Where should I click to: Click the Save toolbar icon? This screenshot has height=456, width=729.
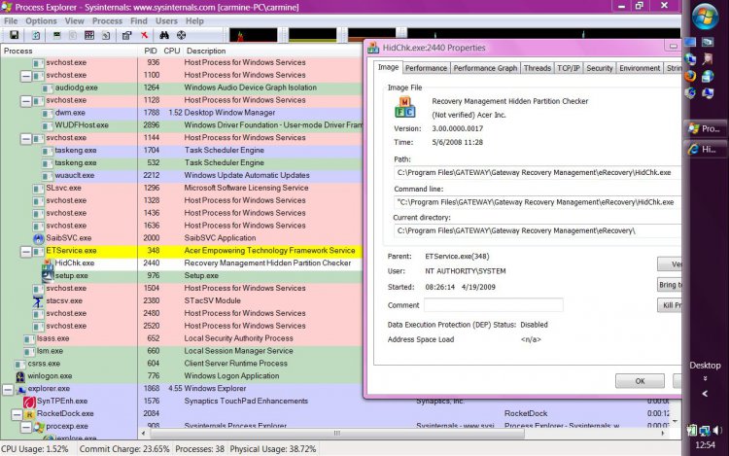click(14, 35)
